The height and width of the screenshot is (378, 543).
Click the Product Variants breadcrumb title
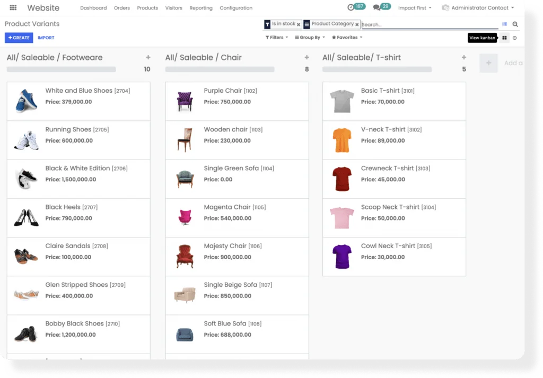pyautogui.click(x=32, y=24)
